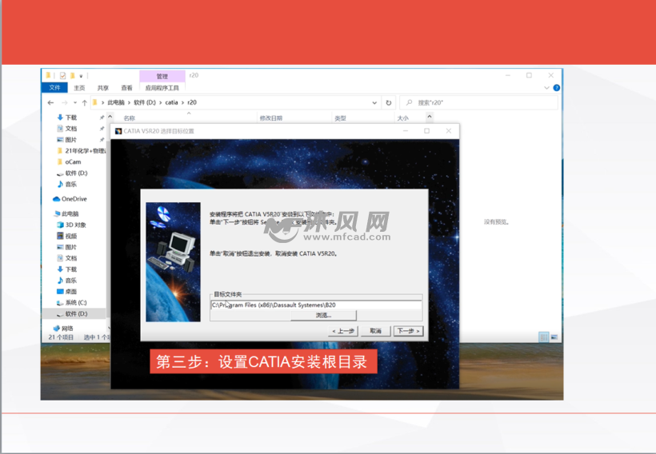Image resolution: width=656 pixels, height=454 pixels.
Task: Switch to details view icon
Action: 543,337
